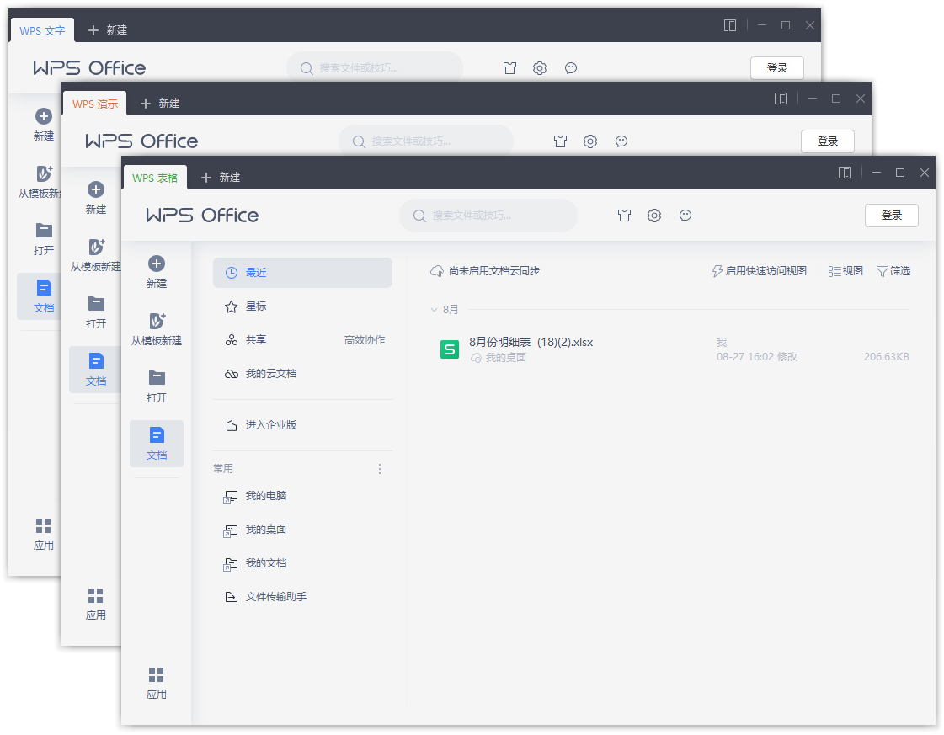
Task: Switch to the WPS 演示 tab
Action: click(x=95, y=104)
